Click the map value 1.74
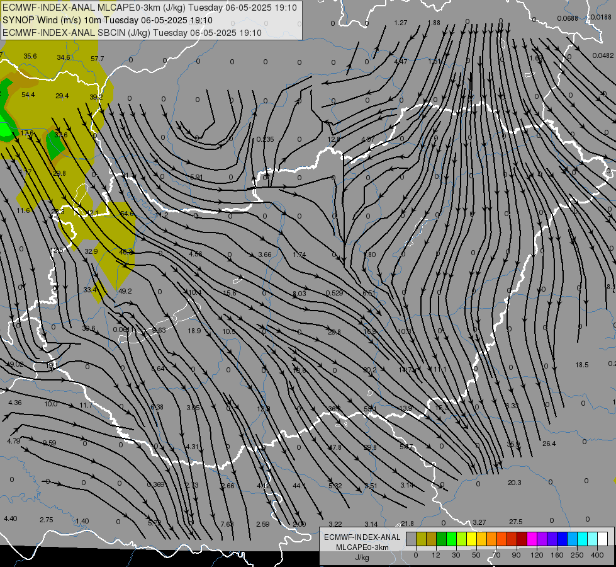 click(300, 255)
